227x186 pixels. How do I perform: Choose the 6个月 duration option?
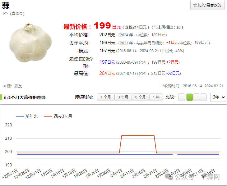pyautogui.click(x=140, y=97)
